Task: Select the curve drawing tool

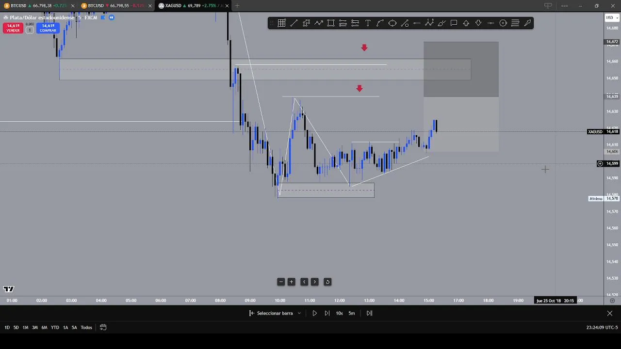Action: click(380, 23)
